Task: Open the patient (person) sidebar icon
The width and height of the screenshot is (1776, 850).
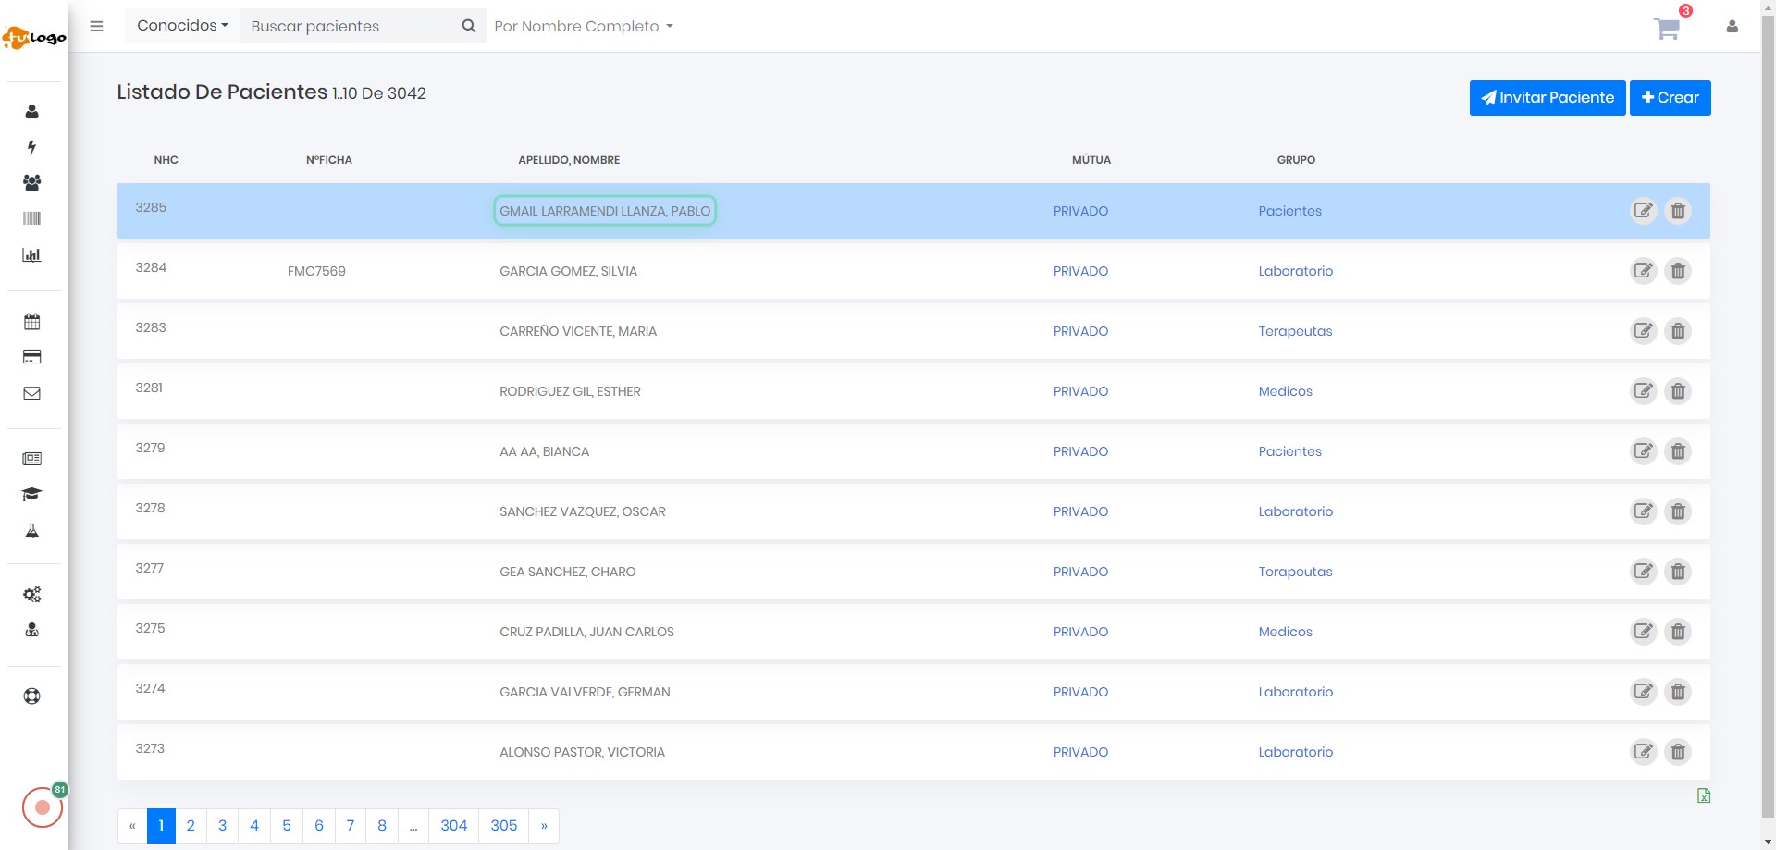Action: tap(31, 112)
